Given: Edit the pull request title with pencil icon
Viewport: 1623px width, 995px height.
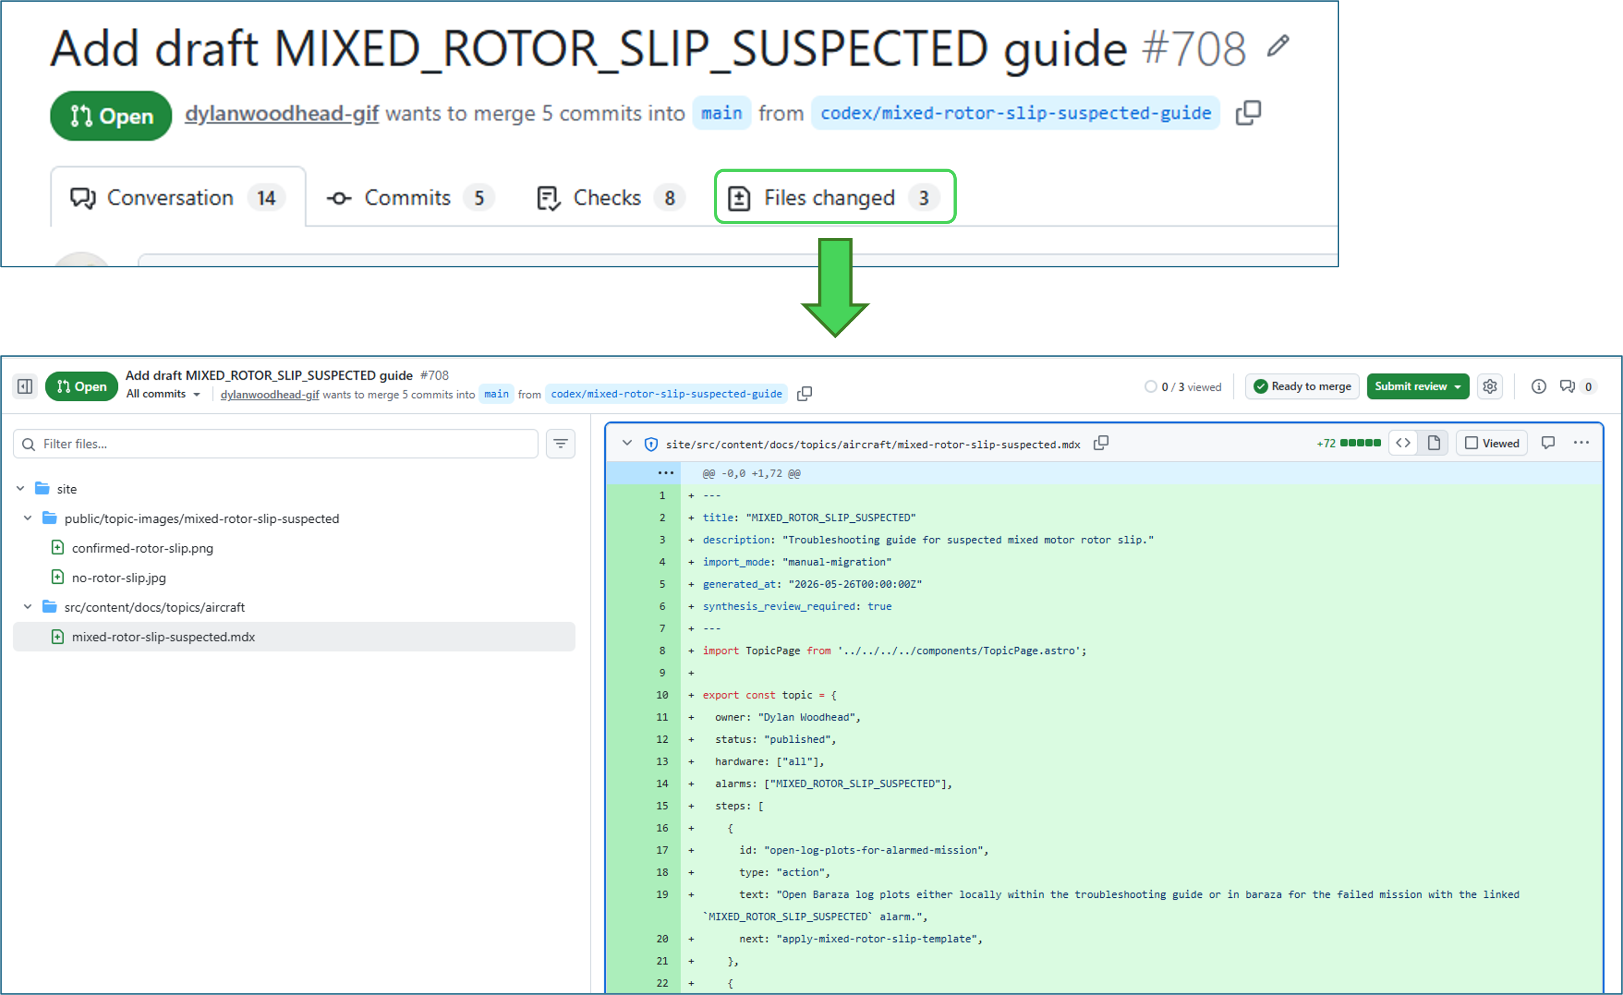Looking at the screenshot, I should 1278,46.
